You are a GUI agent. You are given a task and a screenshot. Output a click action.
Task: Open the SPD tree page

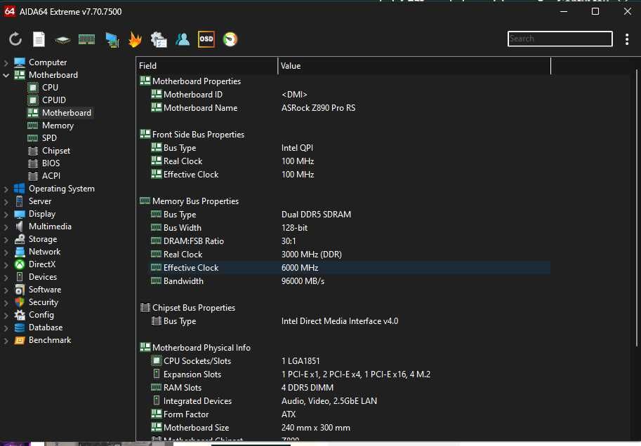(x=49, y=138)
